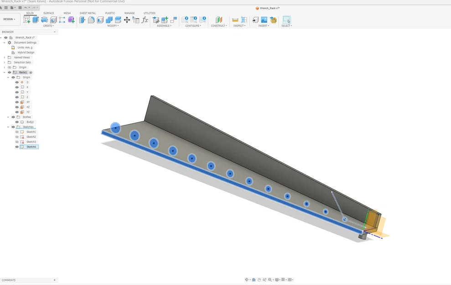Viewport: 451px width, 285px height.
Task: Select the Revolve tool icon
Action: (45, 20)
